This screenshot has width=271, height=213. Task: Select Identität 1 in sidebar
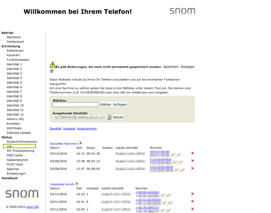tap(14, 64)
